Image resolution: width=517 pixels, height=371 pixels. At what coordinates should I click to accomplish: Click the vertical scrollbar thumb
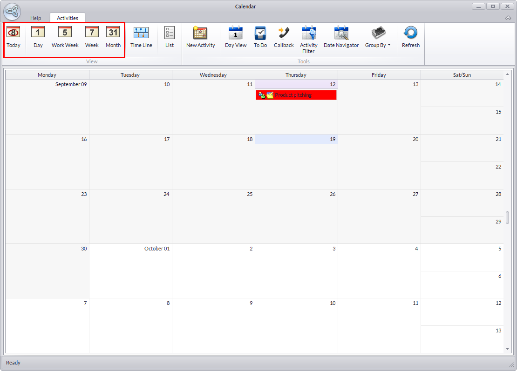pos(507,217)
